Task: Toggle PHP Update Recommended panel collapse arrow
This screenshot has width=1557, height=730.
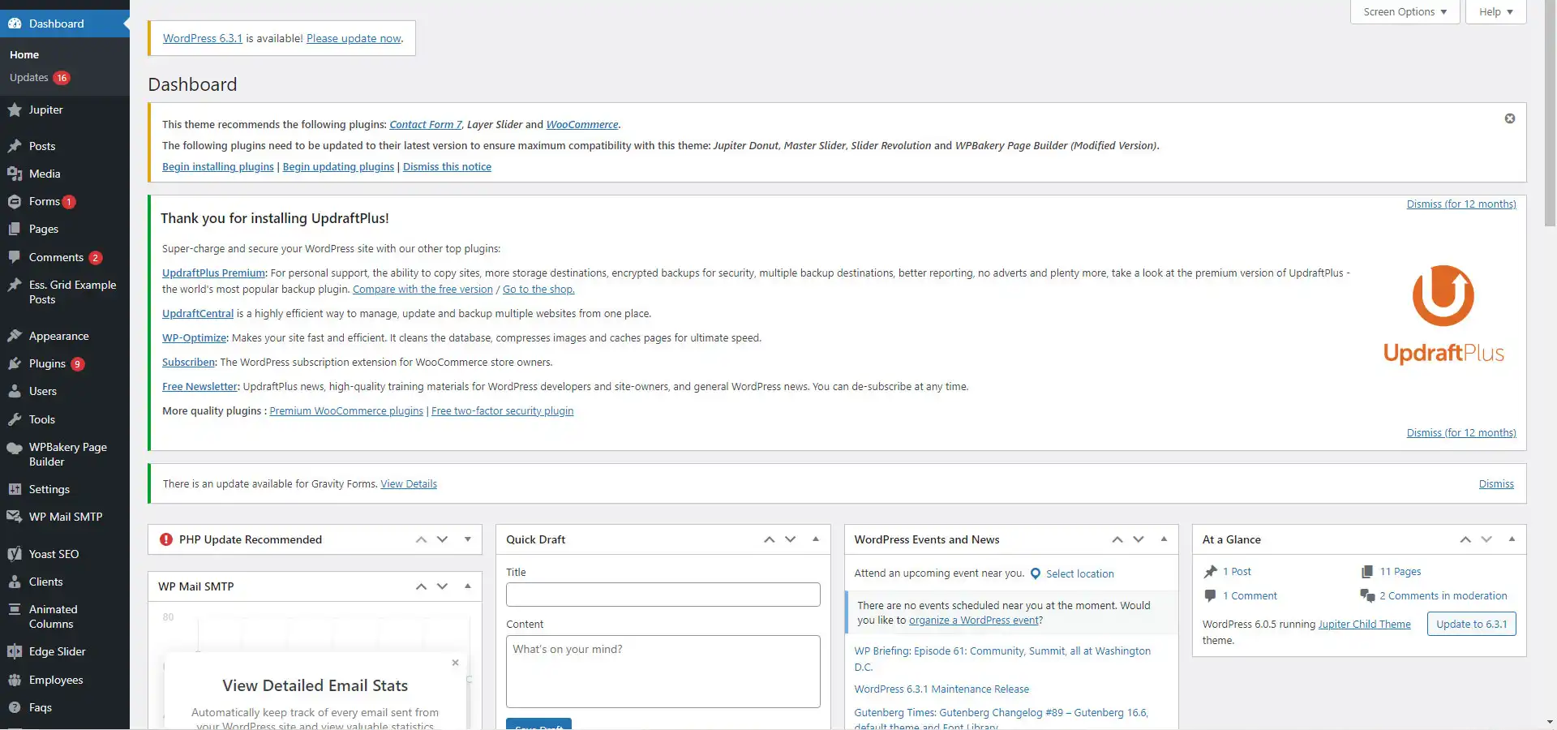Action: pos(468,539)
